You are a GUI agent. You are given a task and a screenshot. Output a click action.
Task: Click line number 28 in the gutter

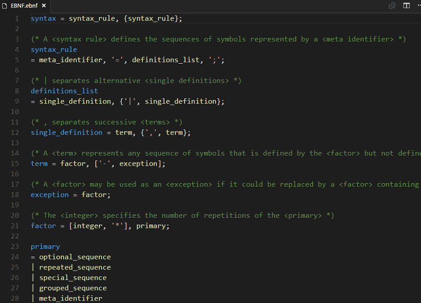coord(15,298)
